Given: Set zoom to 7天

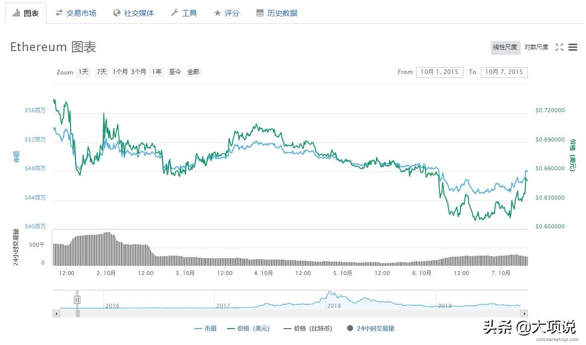Looking at the screenshot, I should click(x=102, y=72).
